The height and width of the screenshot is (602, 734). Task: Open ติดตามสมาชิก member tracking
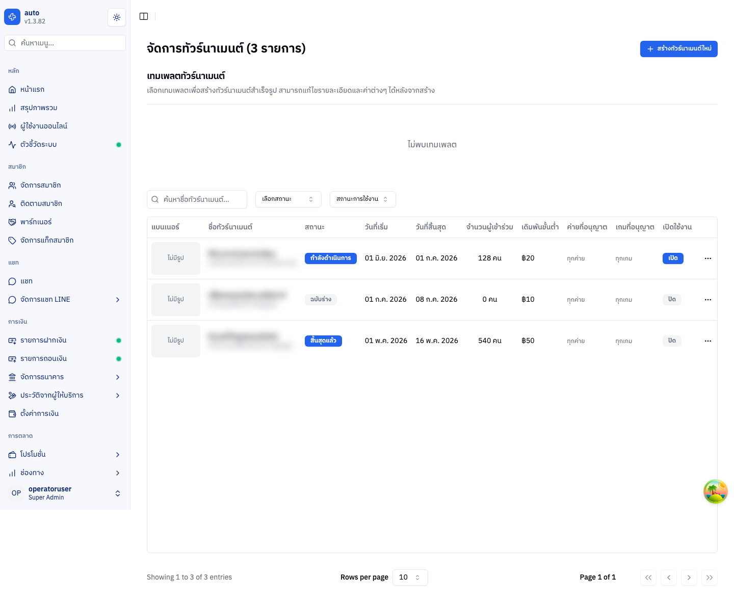pos(65,203)
